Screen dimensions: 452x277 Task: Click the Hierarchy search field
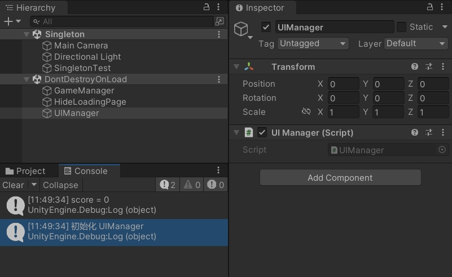coord(122,21)
